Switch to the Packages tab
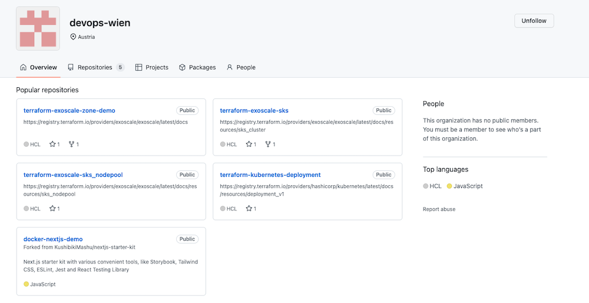The height and width of the screenshot is (303, 589). (x=197, y=67)
